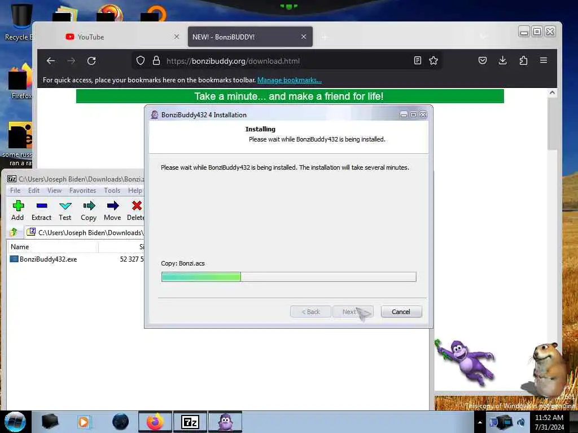The width and height of the screenshot is (578, 433).
Task: Click the Firefox address bar URL
Action: [233, 61]
